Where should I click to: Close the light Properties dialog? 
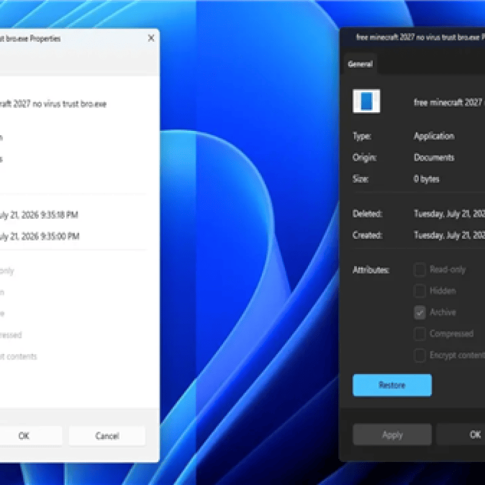[x=151, y=38]
